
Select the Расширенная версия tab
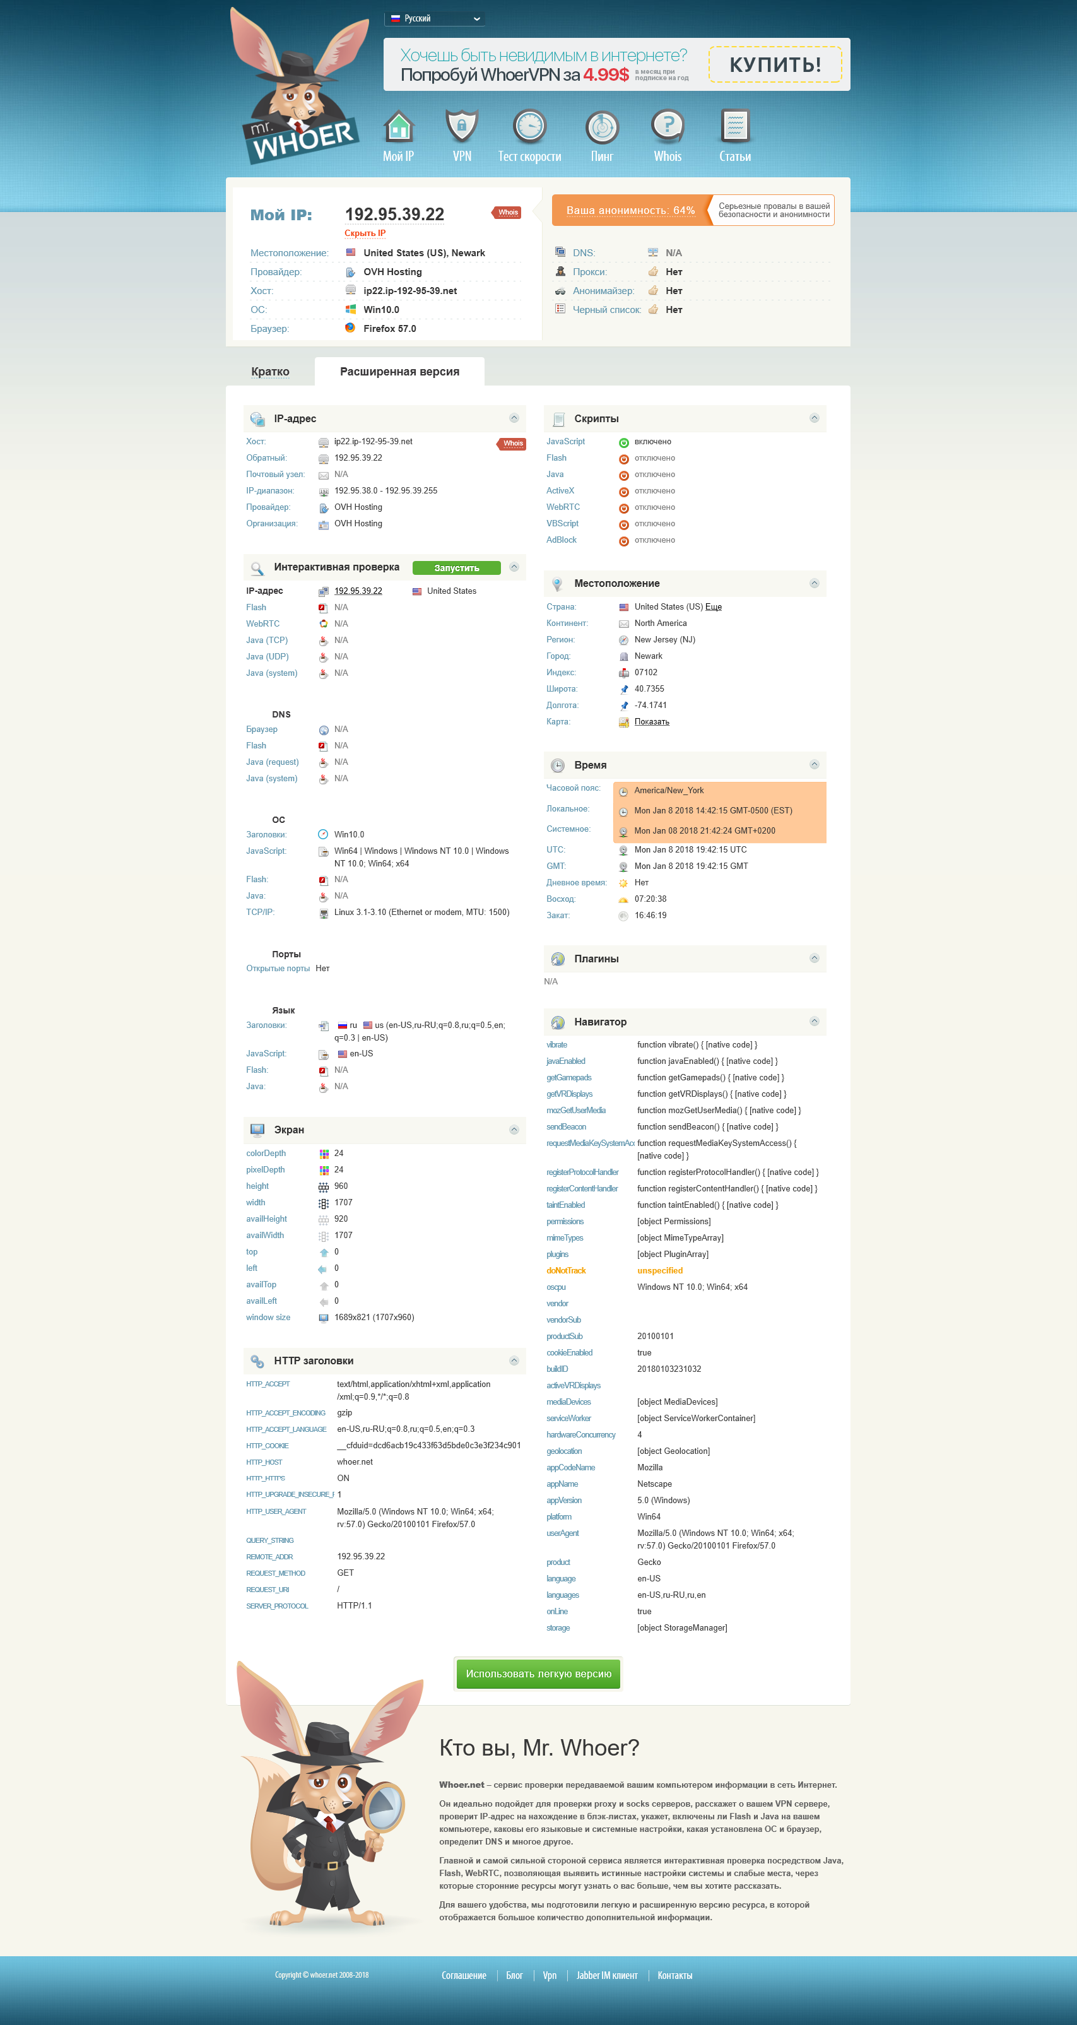click(399, 372)
